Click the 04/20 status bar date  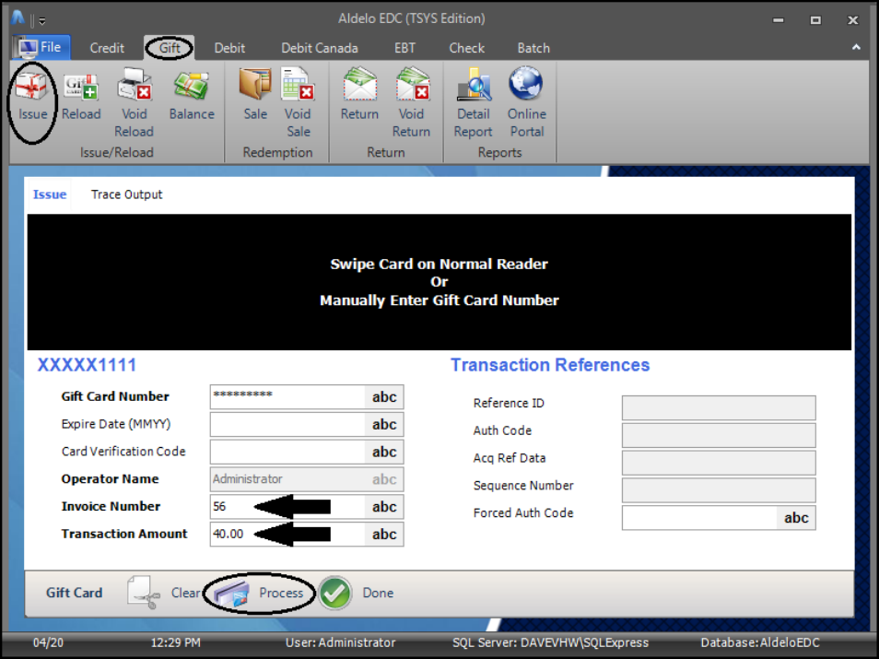[48, 642]
